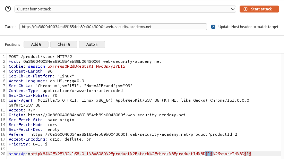Click the Auto § button
The image size is (284, 159).
[92, 44]
